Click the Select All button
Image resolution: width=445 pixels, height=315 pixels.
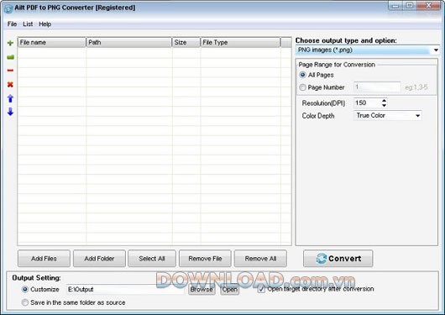[152, 259]
